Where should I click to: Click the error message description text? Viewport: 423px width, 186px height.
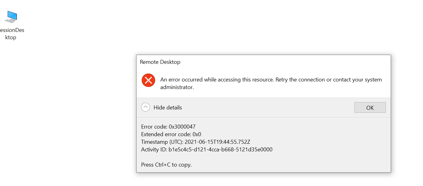click(271, 83)
